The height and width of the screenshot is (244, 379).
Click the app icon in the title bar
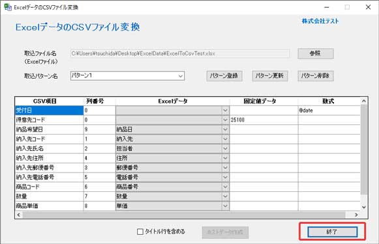8,7
